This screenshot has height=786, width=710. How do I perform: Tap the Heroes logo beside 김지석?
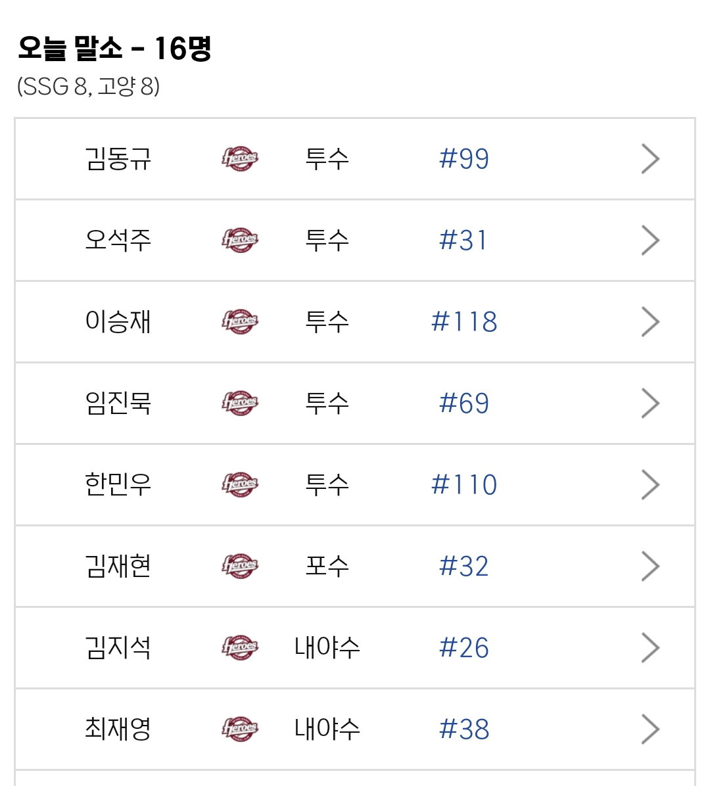pos(240,647)
